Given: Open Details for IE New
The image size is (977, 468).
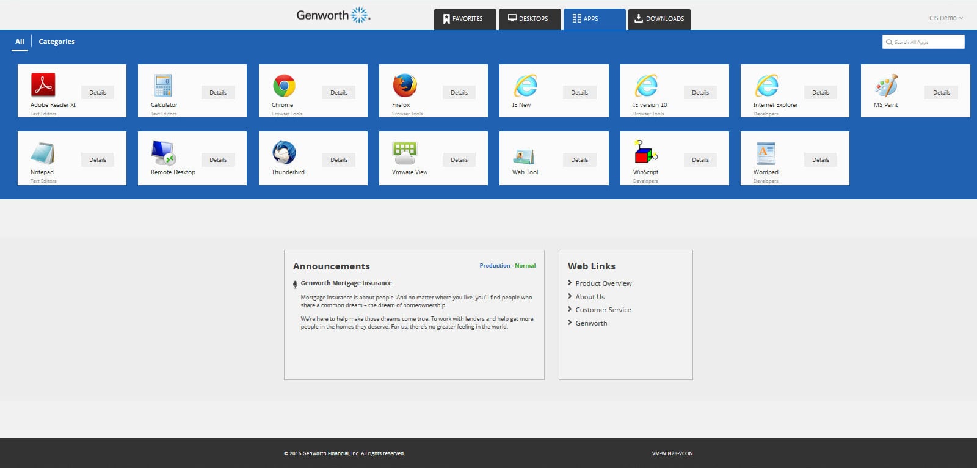Looking at the screenshot, I should (579, 93).
